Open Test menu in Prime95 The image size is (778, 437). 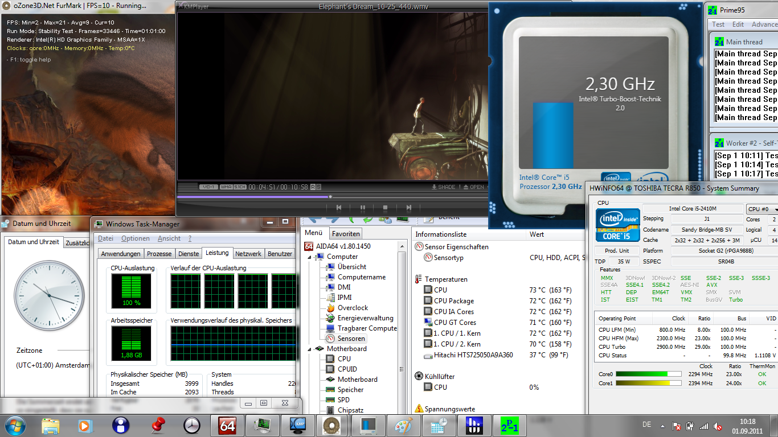pos(718,24)
